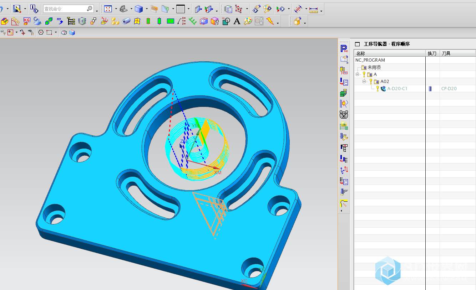
Task: Click the CP-D20 tool cell
Action: (x=449, y=89)
